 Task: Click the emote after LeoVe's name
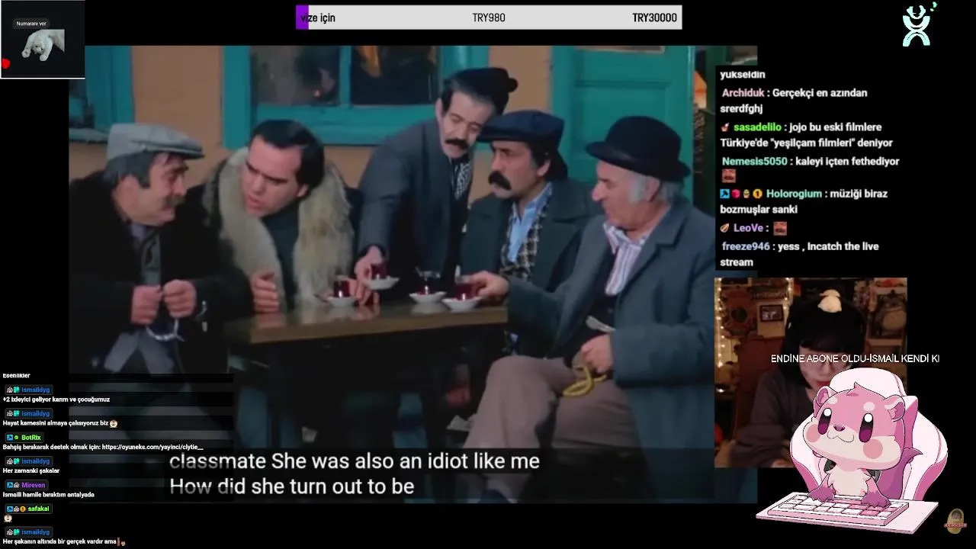point(779,228)
